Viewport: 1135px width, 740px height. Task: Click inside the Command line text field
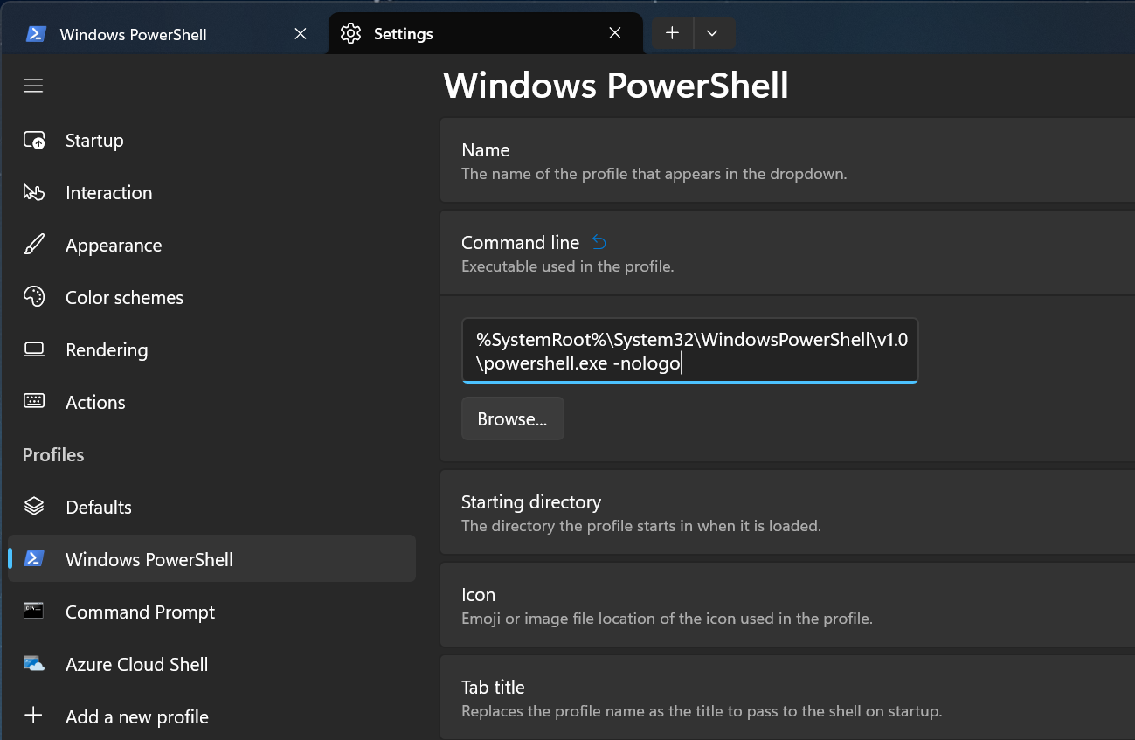click(x=689, y=350)
